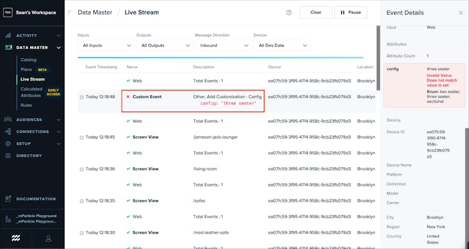This screenshot has width=469, height=249.
Task: Expand the Activity menu chevron
Action: (59, 36)
